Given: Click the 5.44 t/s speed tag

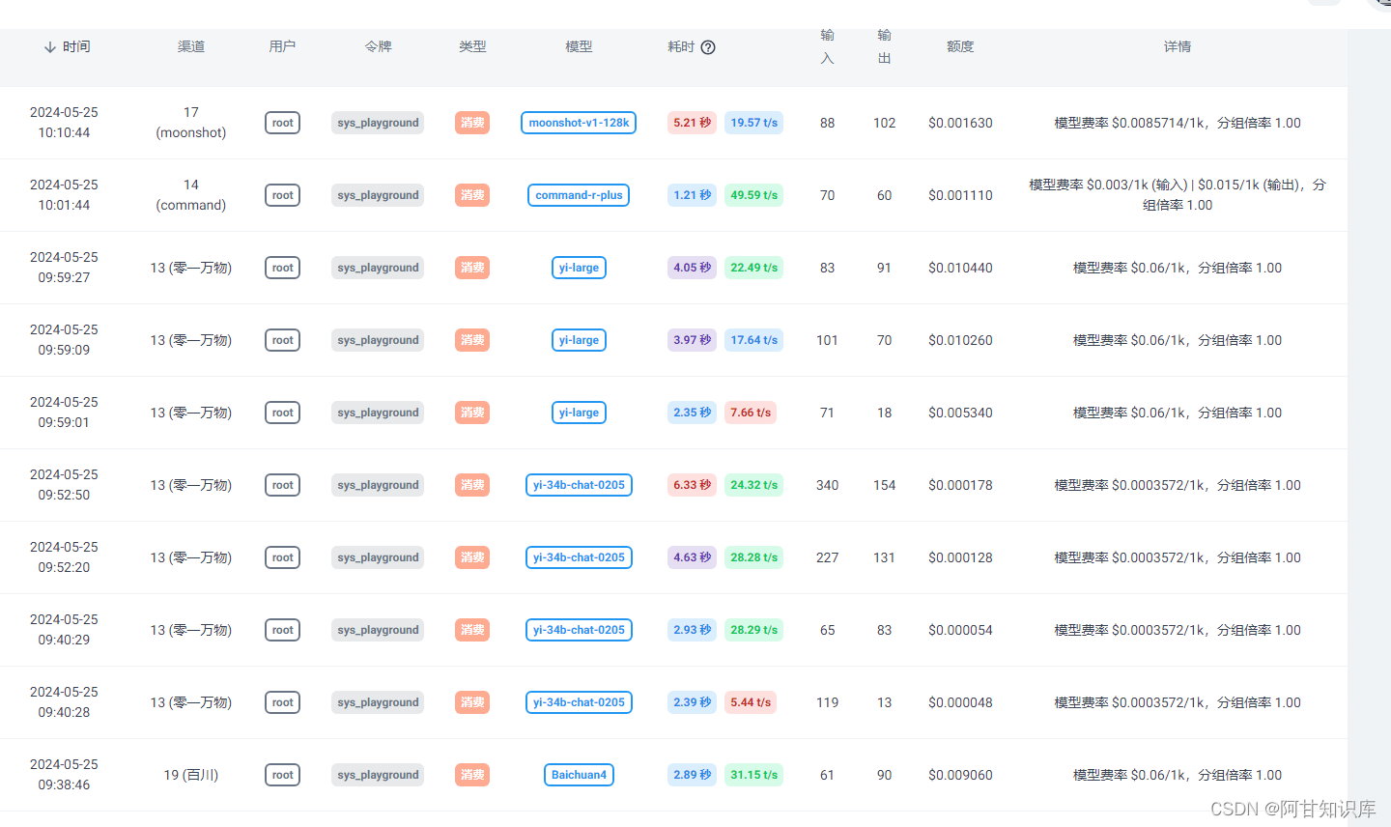Looking at the screenshot, I should tap(751, 702).
